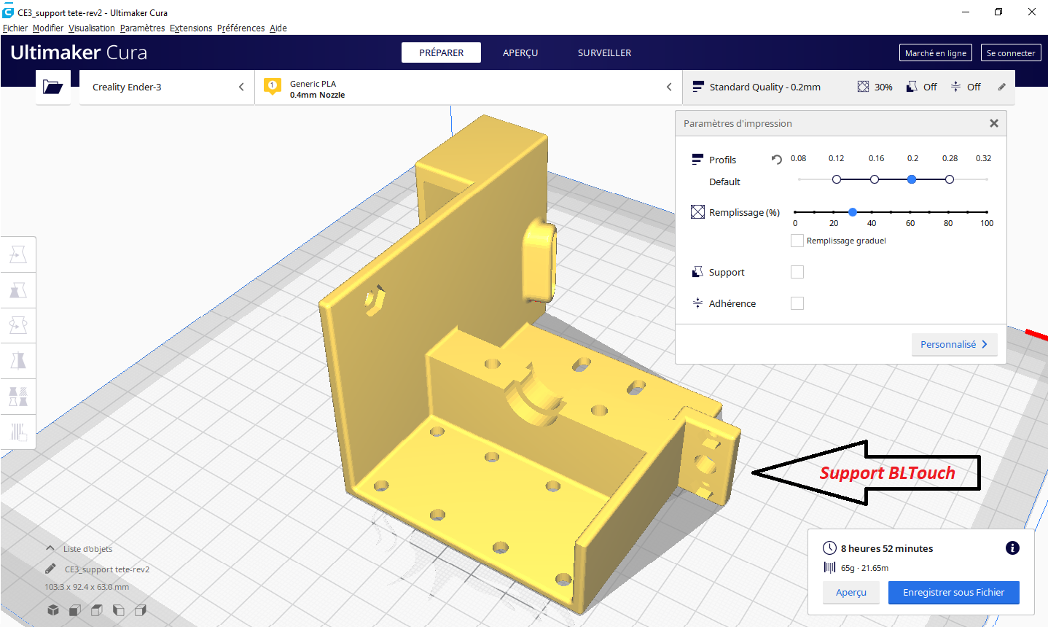Open the Préférences menu

coord(241,28)
